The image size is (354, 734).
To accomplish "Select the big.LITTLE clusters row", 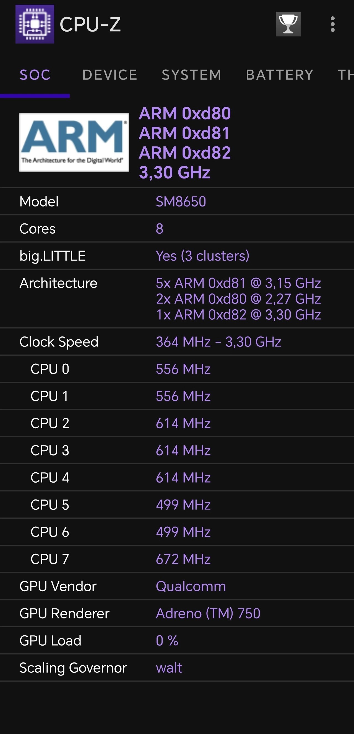I will pyautogui.click(x=142, y=256).
